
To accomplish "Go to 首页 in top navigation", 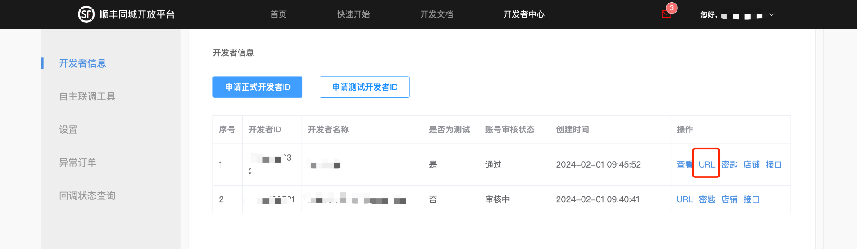I will coord(278,14).
